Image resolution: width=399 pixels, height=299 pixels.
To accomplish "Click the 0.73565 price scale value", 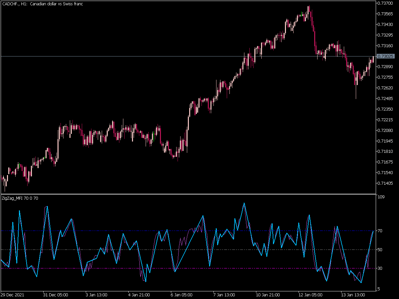I will pyautogui.click(x=385, y=14).
